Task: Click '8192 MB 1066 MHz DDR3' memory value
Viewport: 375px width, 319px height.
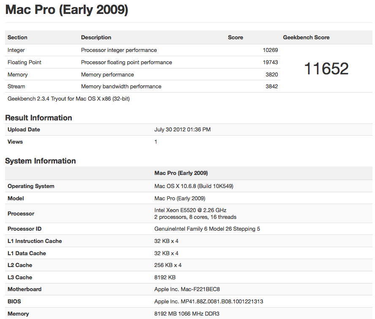Action: pyautogui.click(x=187, y=314)
